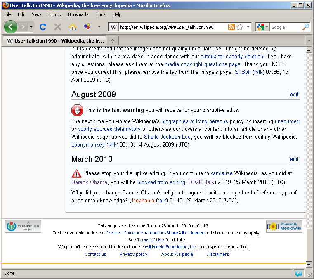
Task: Focus the Google search input box
Action: coord(286,27)
